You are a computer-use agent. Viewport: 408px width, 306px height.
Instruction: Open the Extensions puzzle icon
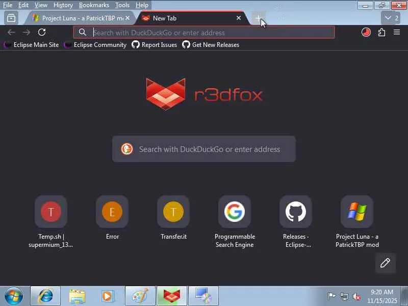381,32
